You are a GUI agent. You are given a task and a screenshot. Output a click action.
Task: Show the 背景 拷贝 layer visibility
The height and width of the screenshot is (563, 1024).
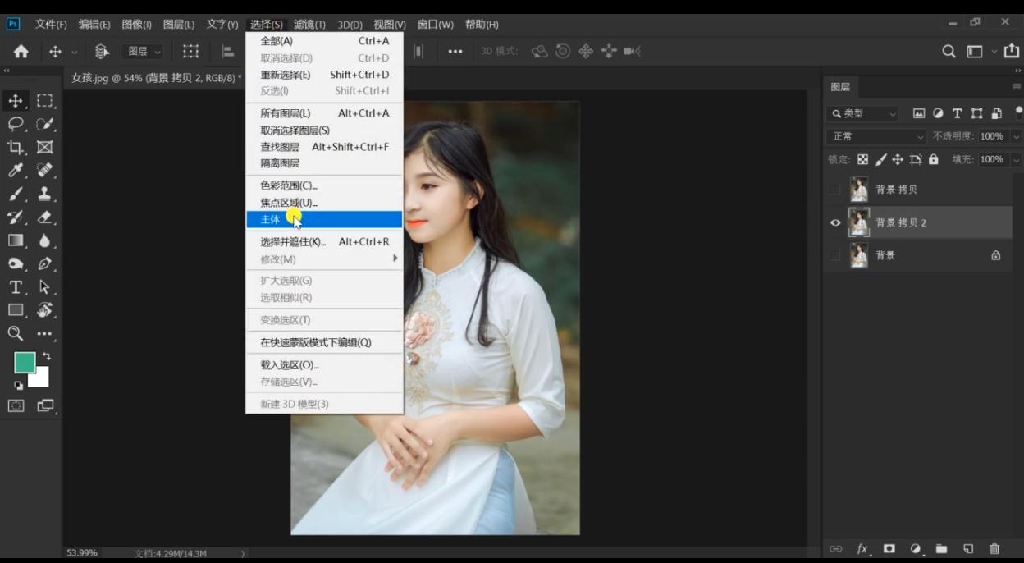tap(835, 189)
